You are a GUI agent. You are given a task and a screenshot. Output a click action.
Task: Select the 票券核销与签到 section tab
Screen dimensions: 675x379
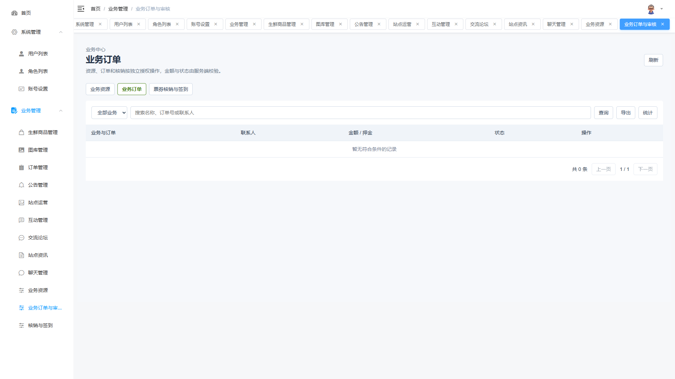[x=171, y=89]
